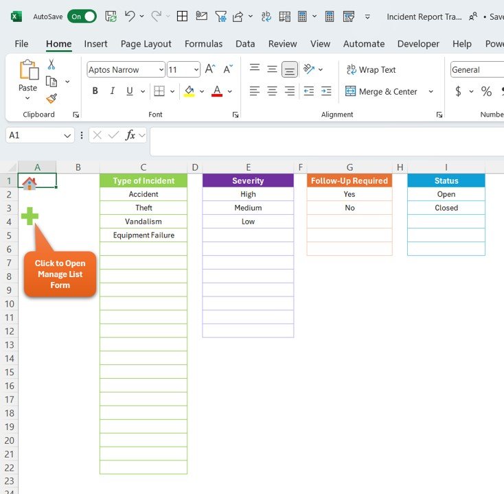Set Top Align vertical alignment
Viewport: 504px width, 494px height.
pyautogui.click(x=255, y=69)
